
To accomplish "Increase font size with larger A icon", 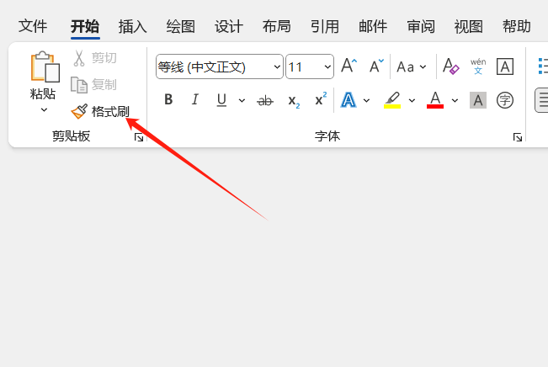I will 348,66.
